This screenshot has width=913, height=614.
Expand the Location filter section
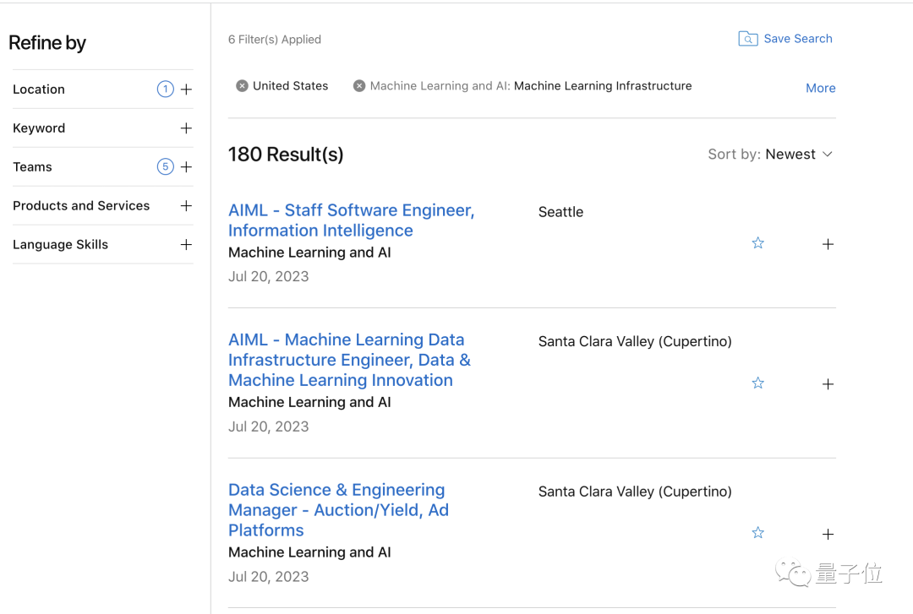coord(186,90)
